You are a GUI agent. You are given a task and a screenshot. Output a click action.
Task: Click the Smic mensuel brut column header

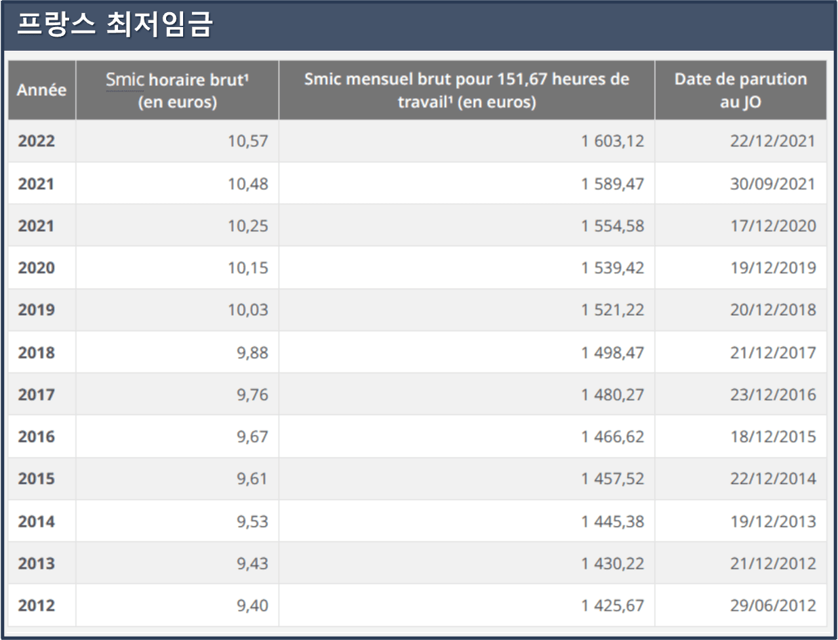point(466,90)
